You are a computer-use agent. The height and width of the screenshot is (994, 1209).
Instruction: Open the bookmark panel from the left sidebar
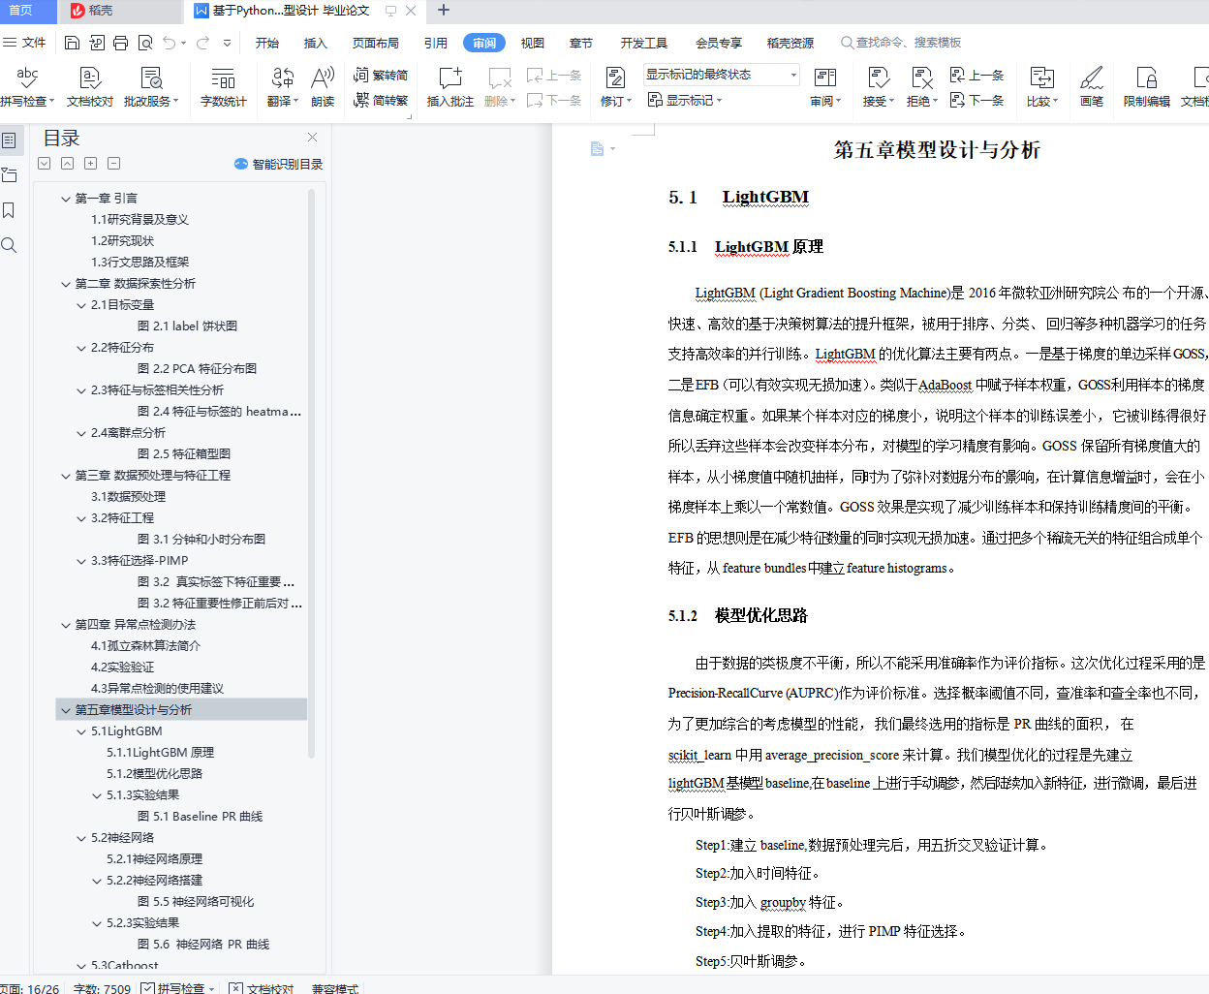point(9,210)
